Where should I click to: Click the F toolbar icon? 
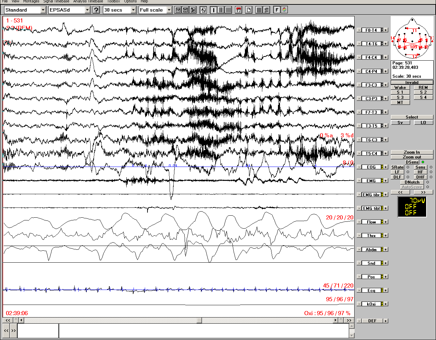click(277, 10)
